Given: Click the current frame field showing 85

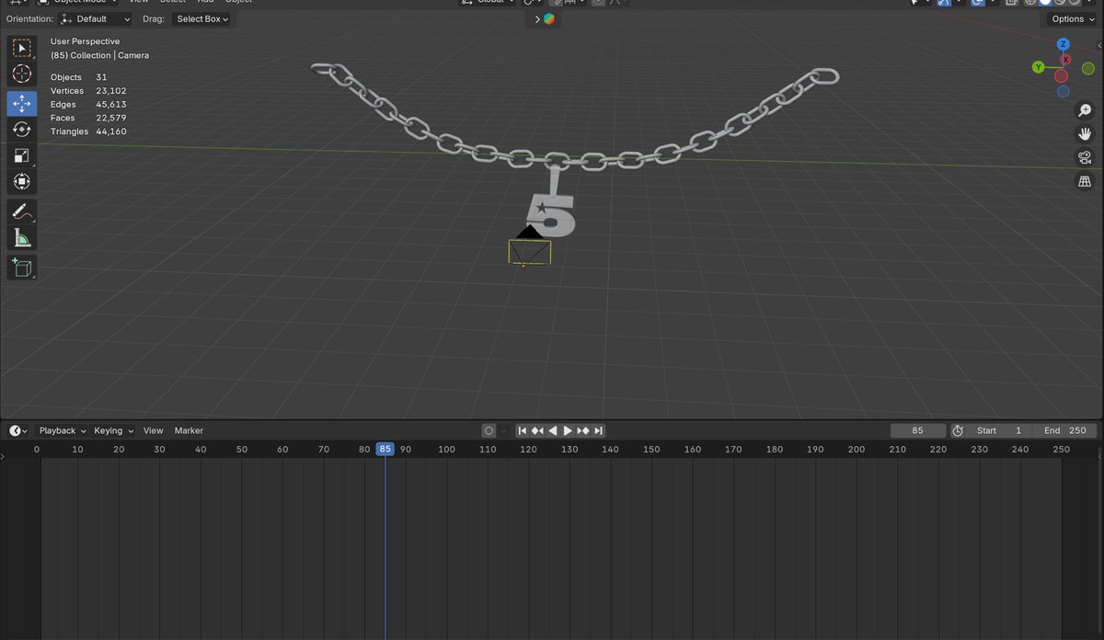Looking at the screenshot, I should (917, 430).
